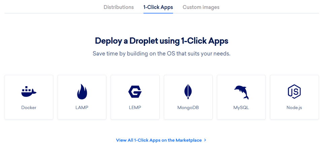Select the LAMP flame icon

coord(82,92)
